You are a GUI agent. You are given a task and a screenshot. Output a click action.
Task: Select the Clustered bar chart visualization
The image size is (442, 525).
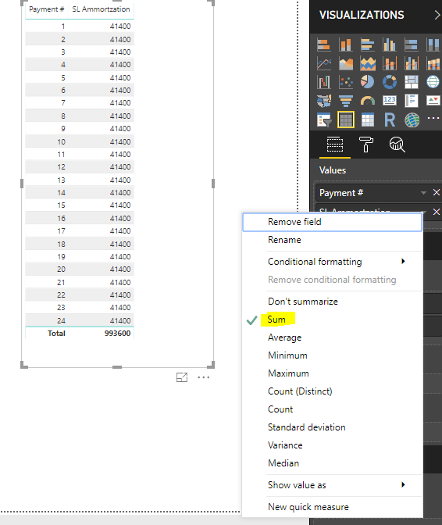click(367, 45)
